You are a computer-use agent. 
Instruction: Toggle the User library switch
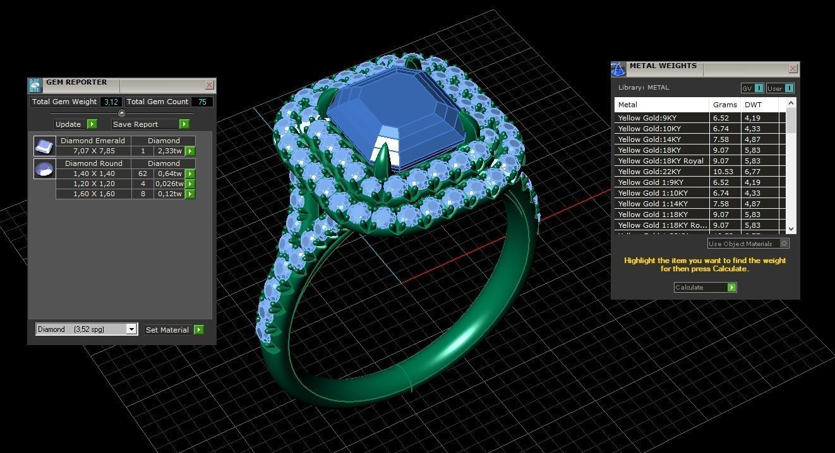(780, 88)
